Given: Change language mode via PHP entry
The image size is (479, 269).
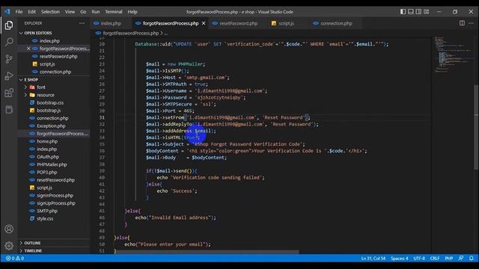Looking at the screenshot, I should [x=449, y=259].
